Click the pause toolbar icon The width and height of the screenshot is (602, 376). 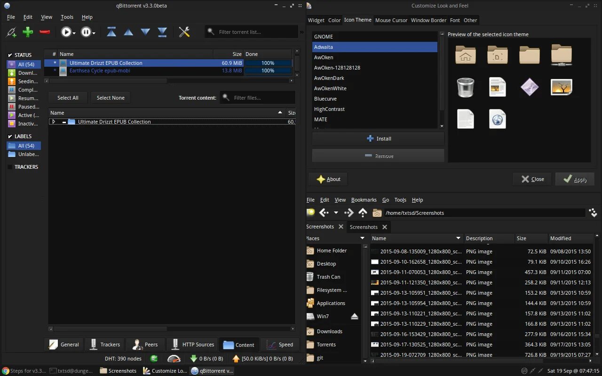point(86,32)
